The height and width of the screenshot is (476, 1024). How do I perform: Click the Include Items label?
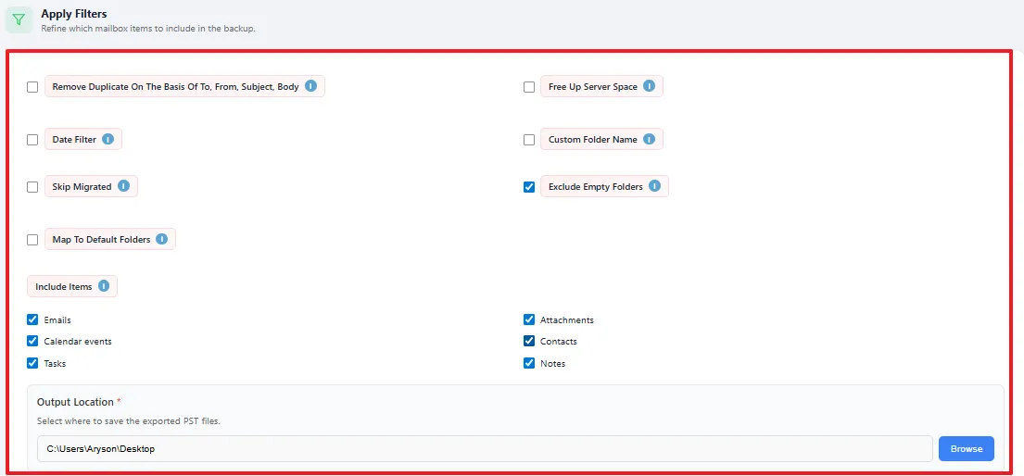pyautogui.click(x=63, y=287)
